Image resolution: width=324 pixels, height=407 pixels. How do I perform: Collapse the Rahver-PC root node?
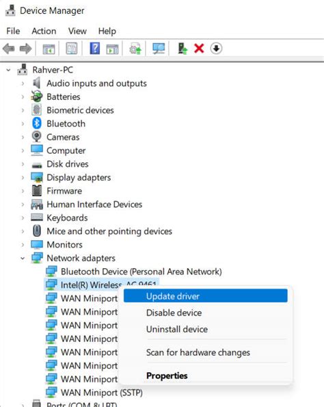(9, 70)
